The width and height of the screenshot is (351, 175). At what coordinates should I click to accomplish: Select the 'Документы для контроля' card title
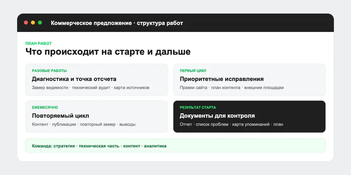pyautogui.click(x=217, y=116)
